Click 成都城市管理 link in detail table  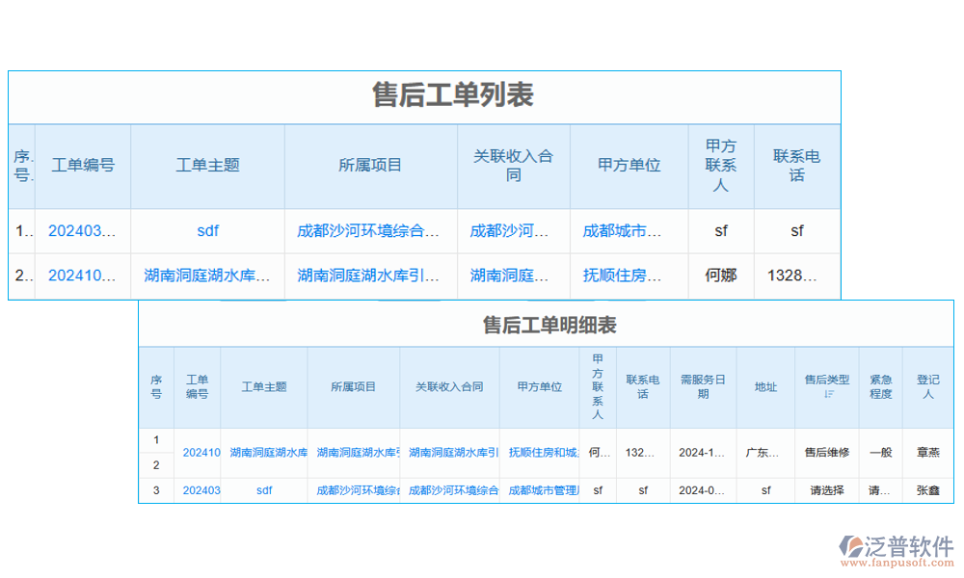coord(544,490)
